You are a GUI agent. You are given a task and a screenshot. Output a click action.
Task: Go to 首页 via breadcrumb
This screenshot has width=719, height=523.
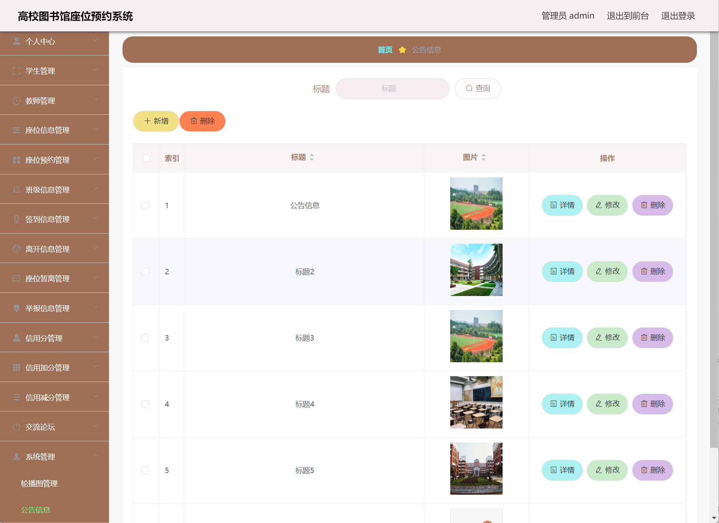[x=385, y=50]
